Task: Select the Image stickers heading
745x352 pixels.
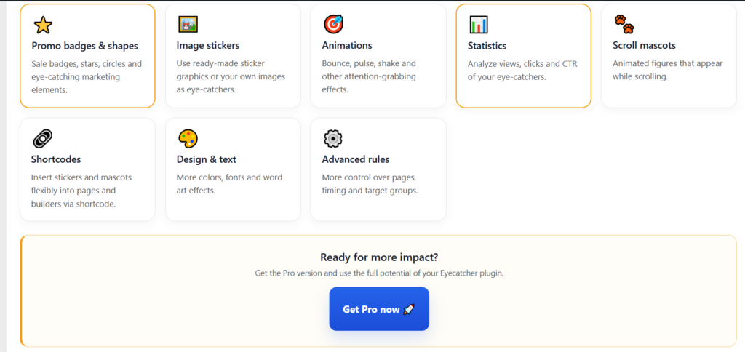Action: pyautogui.click(x=208, y=45)
